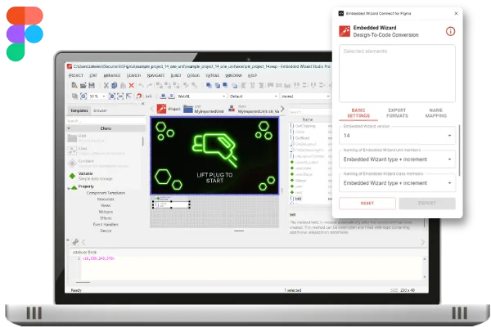Click the Class template icon
This screenshot has height=327, width=491.
72,150
